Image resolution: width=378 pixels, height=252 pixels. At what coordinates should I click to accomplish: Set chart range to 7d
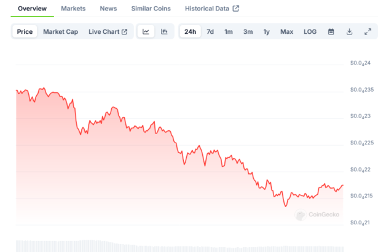pos(210,32)
